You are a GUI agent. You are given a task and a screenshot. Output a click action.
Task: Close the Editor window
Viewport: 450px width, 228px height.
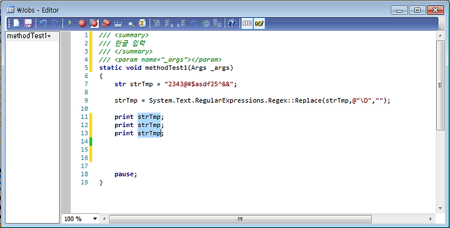(x=436, y=11)
